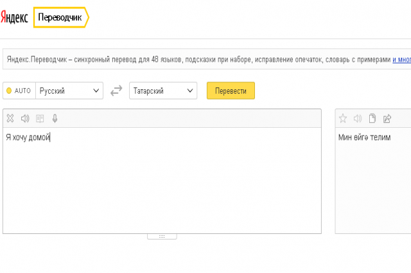Select the Переводчик service tab
The width and height of the screenshot is (411, 273).
[x=61, y=17]
